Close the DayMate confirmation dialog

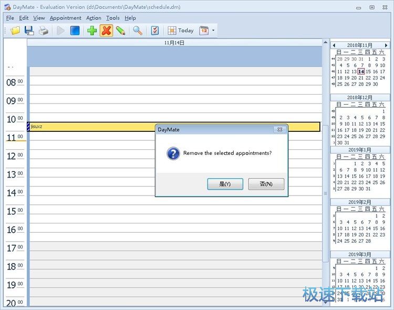pyautogui.click(x=279, y=129)
